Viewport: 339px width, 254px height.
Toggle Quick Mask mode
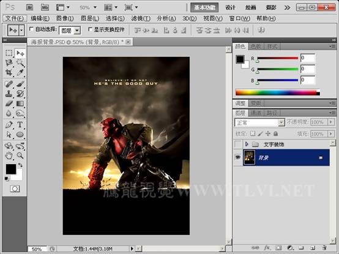[x=15, y=189]
